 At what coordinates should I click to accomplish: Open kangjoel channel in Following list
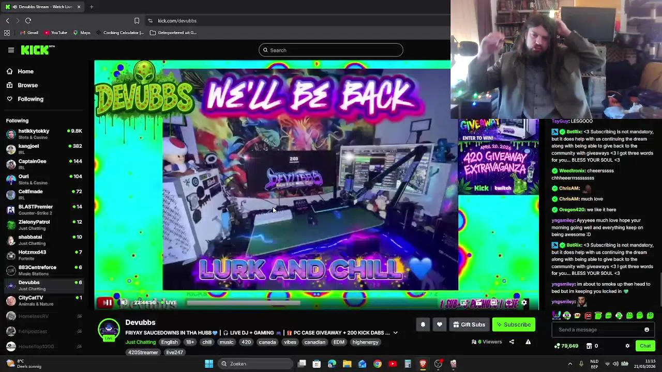[44, 149]
